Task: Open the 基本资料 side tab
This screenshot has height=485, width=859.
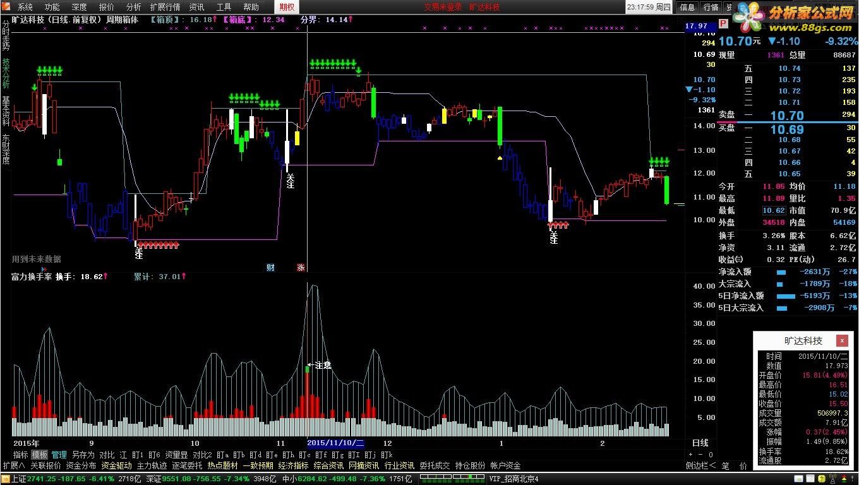Action: click(x=6, y=111)
